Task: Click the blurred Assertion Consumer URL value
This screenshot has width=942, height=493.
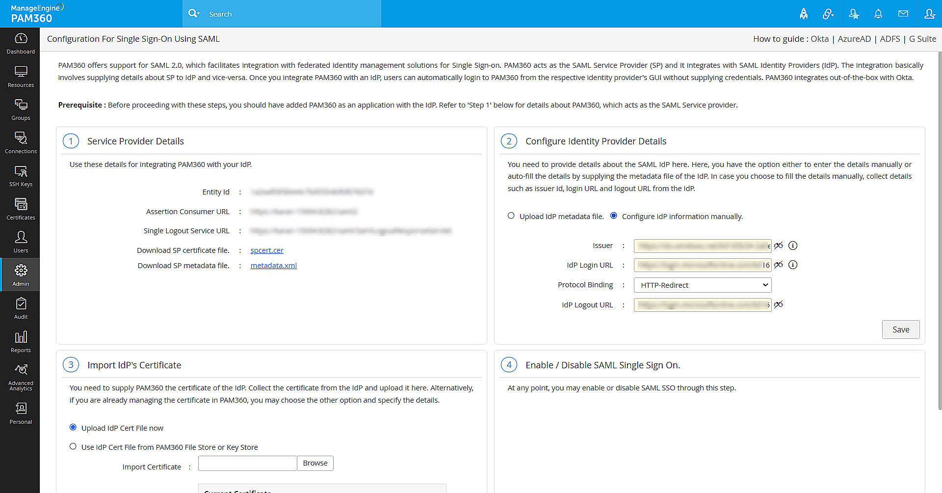Action: 304,212
